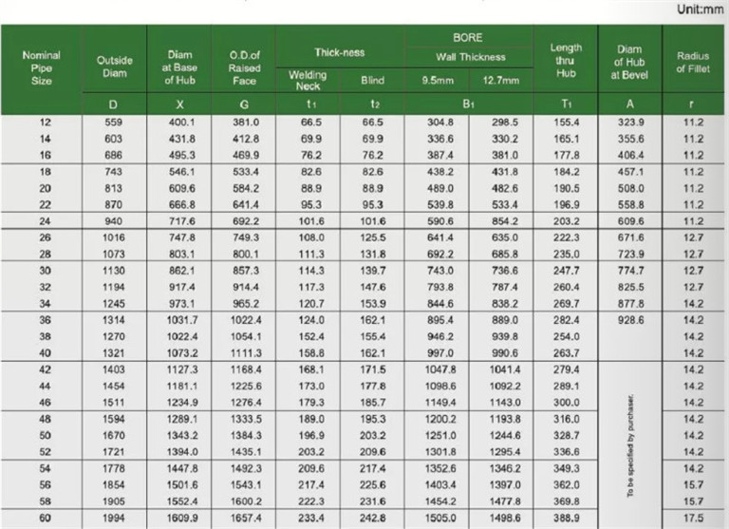Click the 12.7mm wall thickness subheader
Screen dimensions: 729x529
click(x=499, y=81)
